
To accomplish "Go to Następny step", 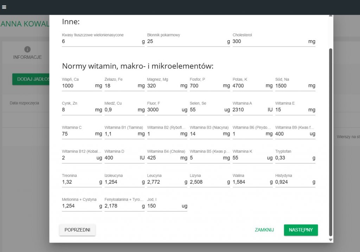I will [x=301, y=230].
